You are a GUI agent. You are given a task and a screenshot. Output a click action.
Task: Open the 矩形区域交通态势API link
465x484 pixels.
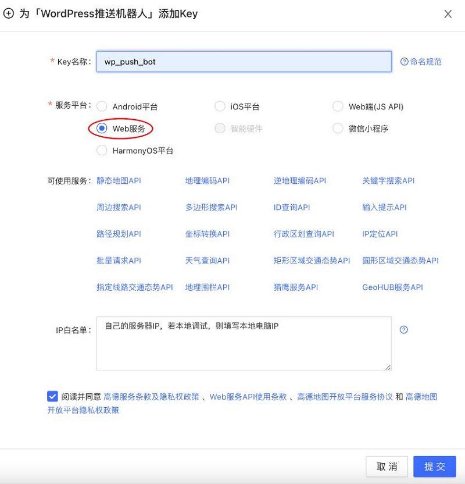pyautogui.click(x=312, y=261)
